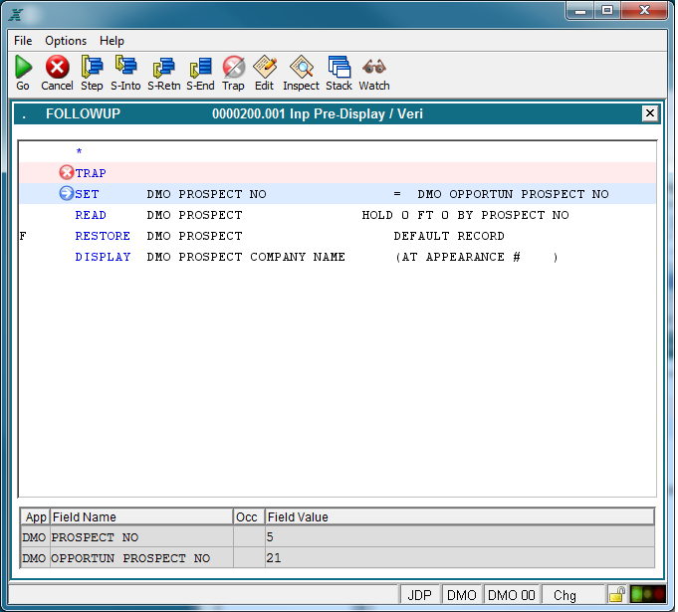Maximize the debugger window
The image size is (678, 612).
pyautogui.click(x=607, y=10)
